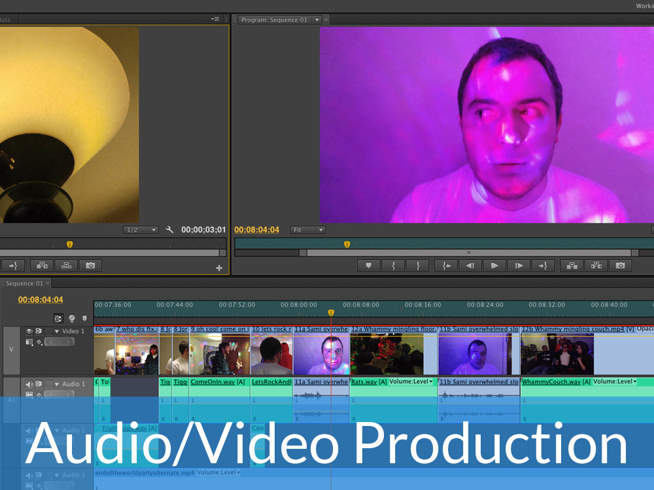Play the Program monitor sequence

coord(494,265)
